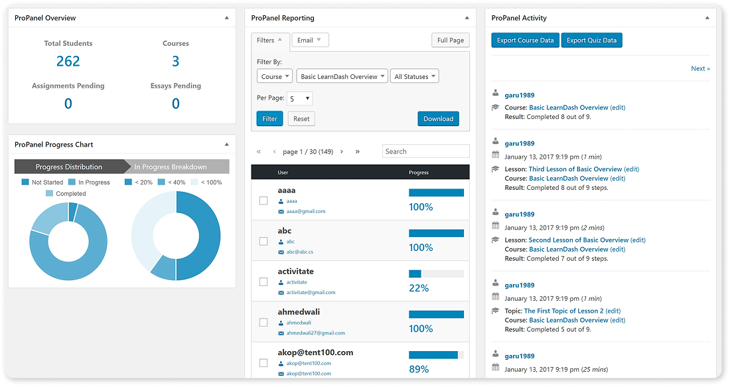
Task: Switch to In Progress Breakdown tab
Action: click(x=171, y=167)
